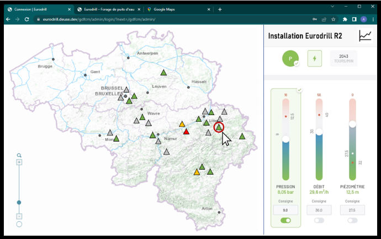Reload the page with refresh button
The height and width of the screenshot is (239, 381).
[x=27, y=19]
